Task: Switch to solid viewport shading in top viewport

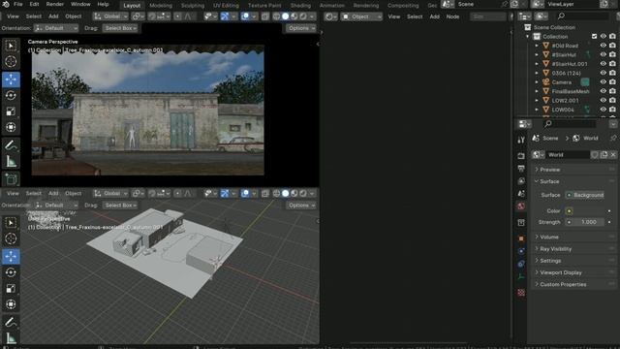Action: click(285, 16)
